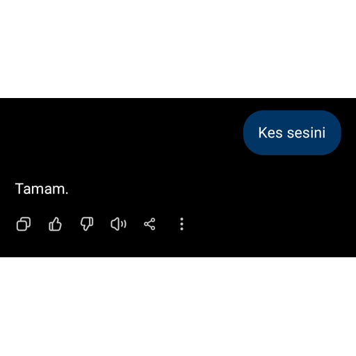The image size is (356, 356).
Task: Click the word "Tamam." in the reply
Action: point(42,188)
